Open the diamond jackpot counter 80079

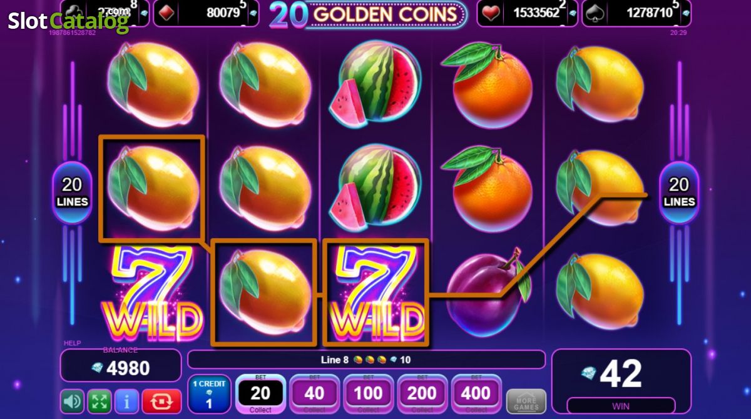click(207, 13)
